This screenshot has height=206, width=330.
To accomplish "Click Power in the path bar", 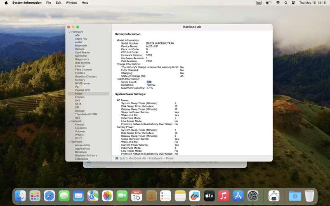I will (x=170, y=158).
